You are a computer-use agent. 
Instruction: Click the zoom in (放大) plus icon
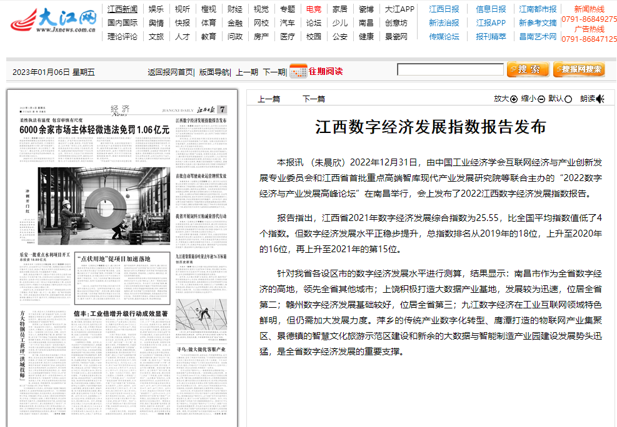pyautogui.click(x=514, y=99)
